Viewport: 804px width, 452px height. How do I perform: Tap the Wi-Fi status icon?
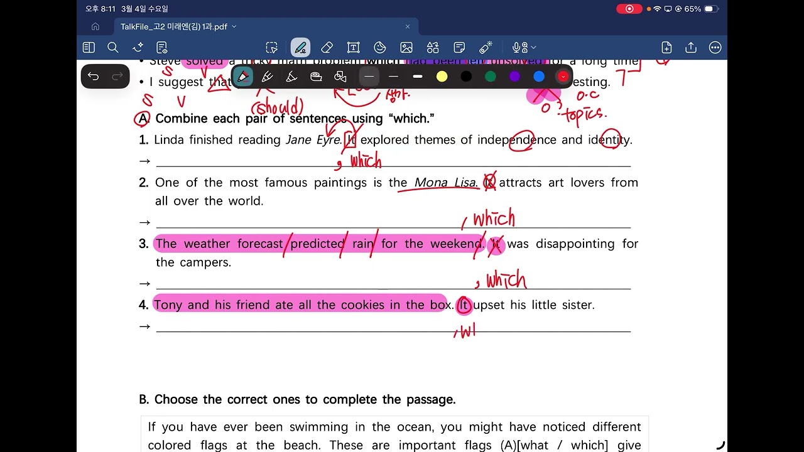point(658,9)
